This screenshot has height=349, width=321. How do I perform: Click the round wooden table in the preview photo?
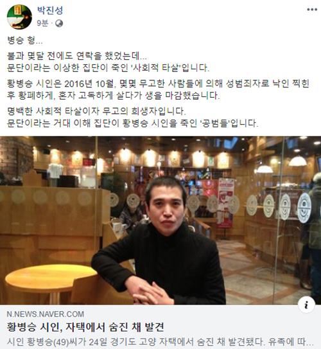coord(51,280)
